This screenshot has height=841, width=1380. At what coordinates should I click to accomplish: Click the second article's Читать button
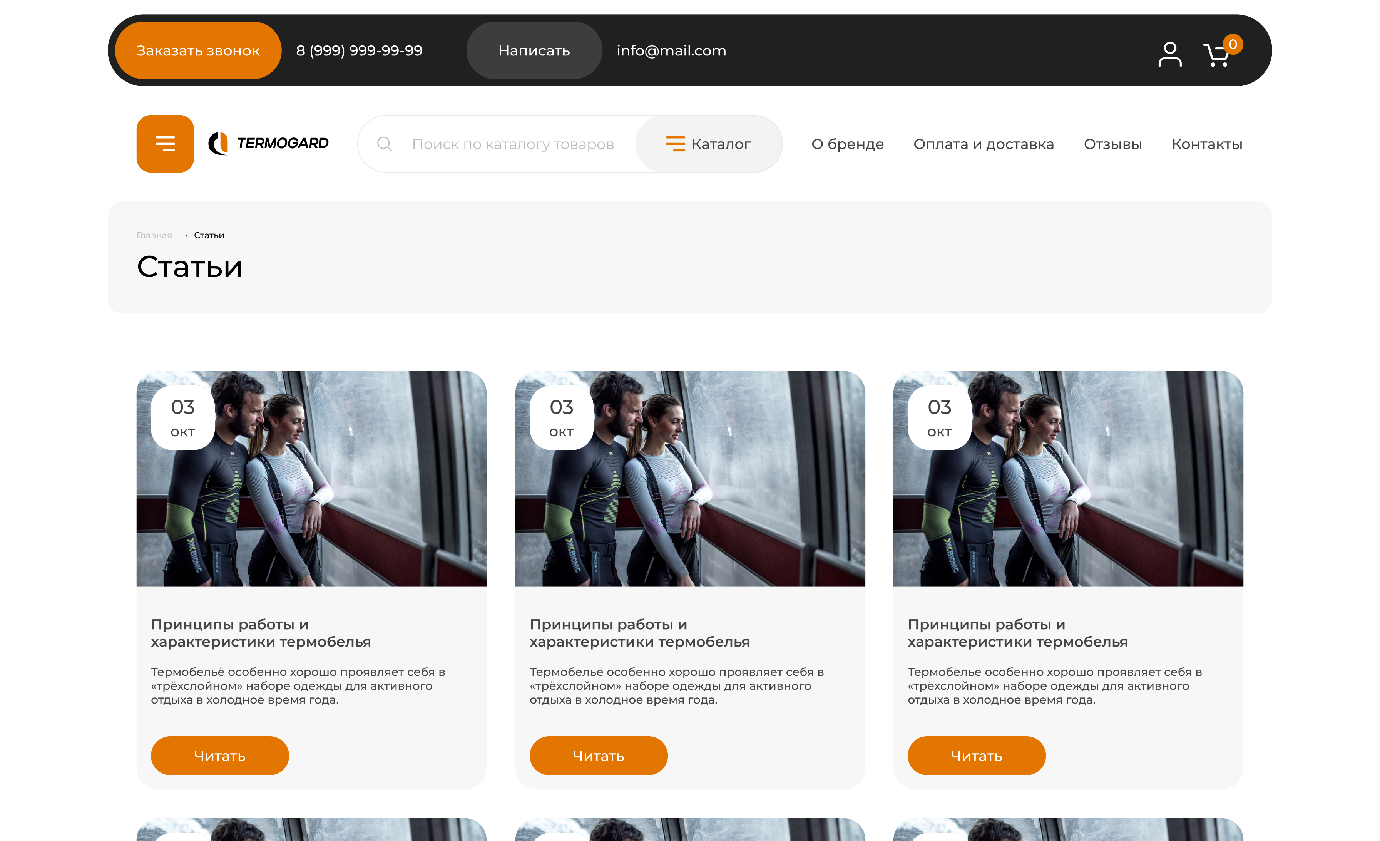click(598, 755)
